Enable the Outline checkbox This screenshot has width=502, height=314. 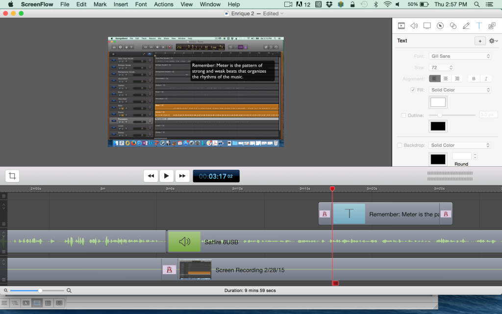pos(403,115)
